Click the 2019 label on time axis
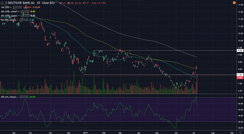The image size is (244, 134). click(85, 133)
